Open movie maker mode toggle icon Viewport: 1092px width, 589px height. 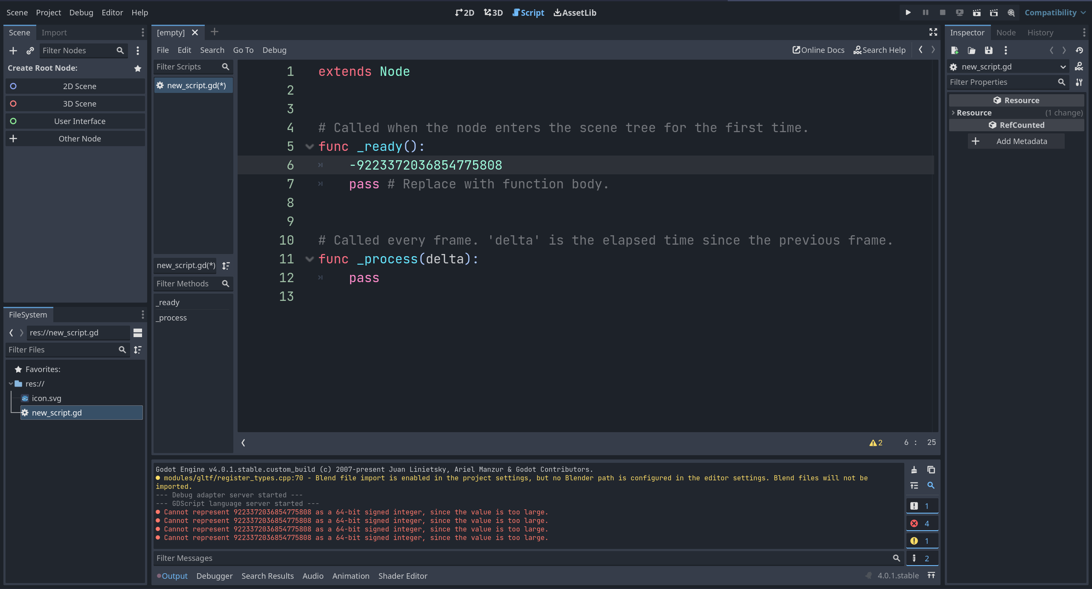pyautogui.click(x=1011, y=12)
